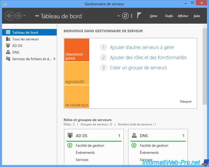Click the vertical scrollbar thumb
This screenshot has height=167, width=209.
click(205, 66)
